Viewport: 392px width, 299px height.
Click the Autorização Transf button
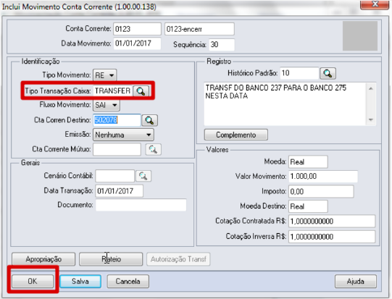178,259
